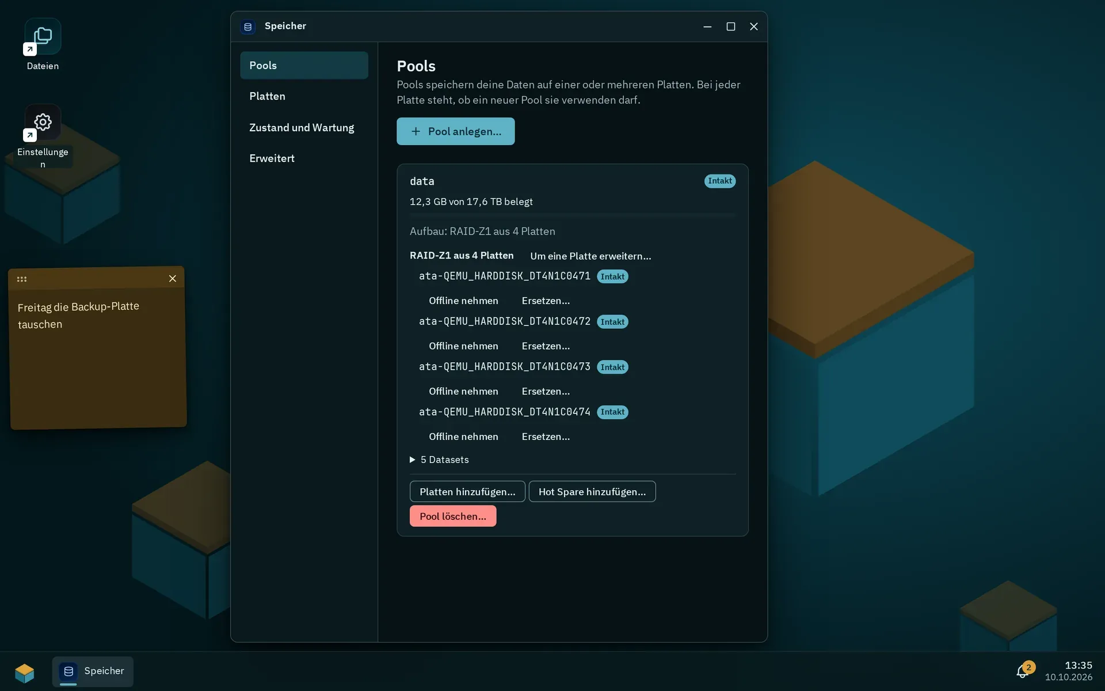
Task: Open Zustand und Wartung section
Action: point(304,128)
